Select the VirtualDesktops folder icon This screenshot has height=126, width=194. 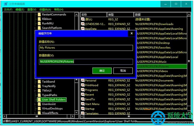point(39,108)
